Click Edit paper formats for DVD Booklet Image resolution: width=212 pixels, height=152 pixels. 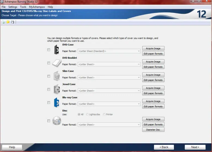pos(153,67)
